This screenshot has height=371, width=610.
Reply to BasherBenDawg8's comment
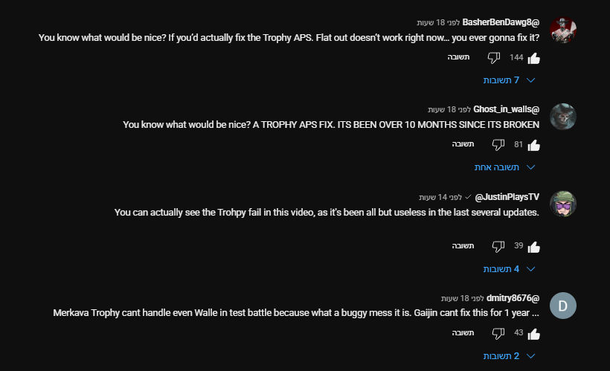458,57
